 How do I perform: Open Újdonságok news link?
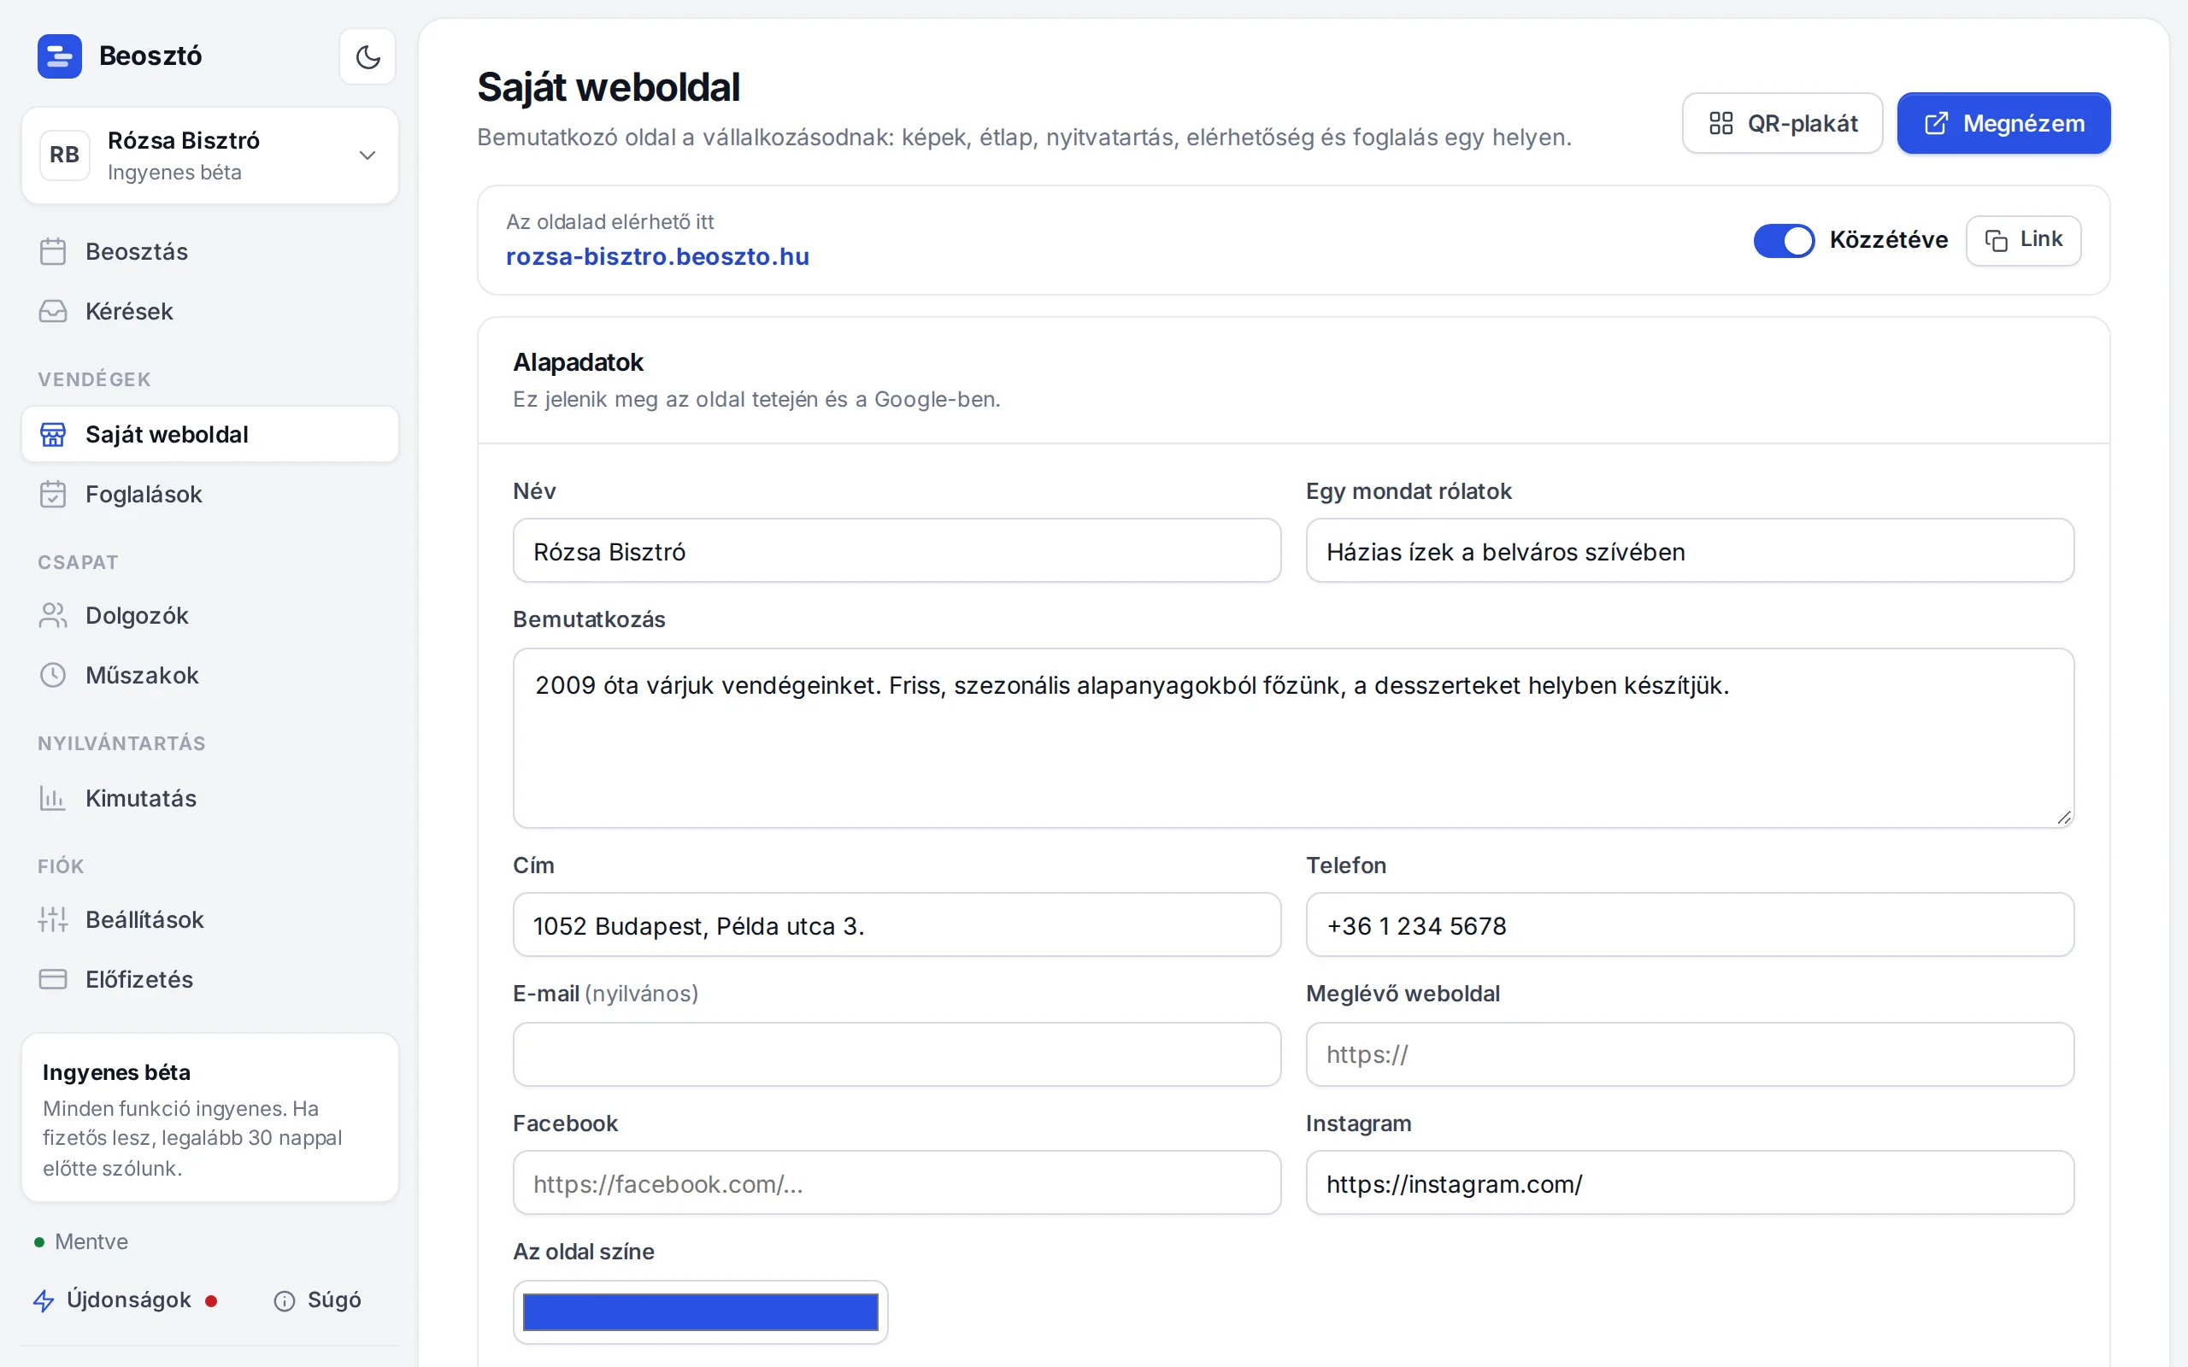[x=125, y=1300]
